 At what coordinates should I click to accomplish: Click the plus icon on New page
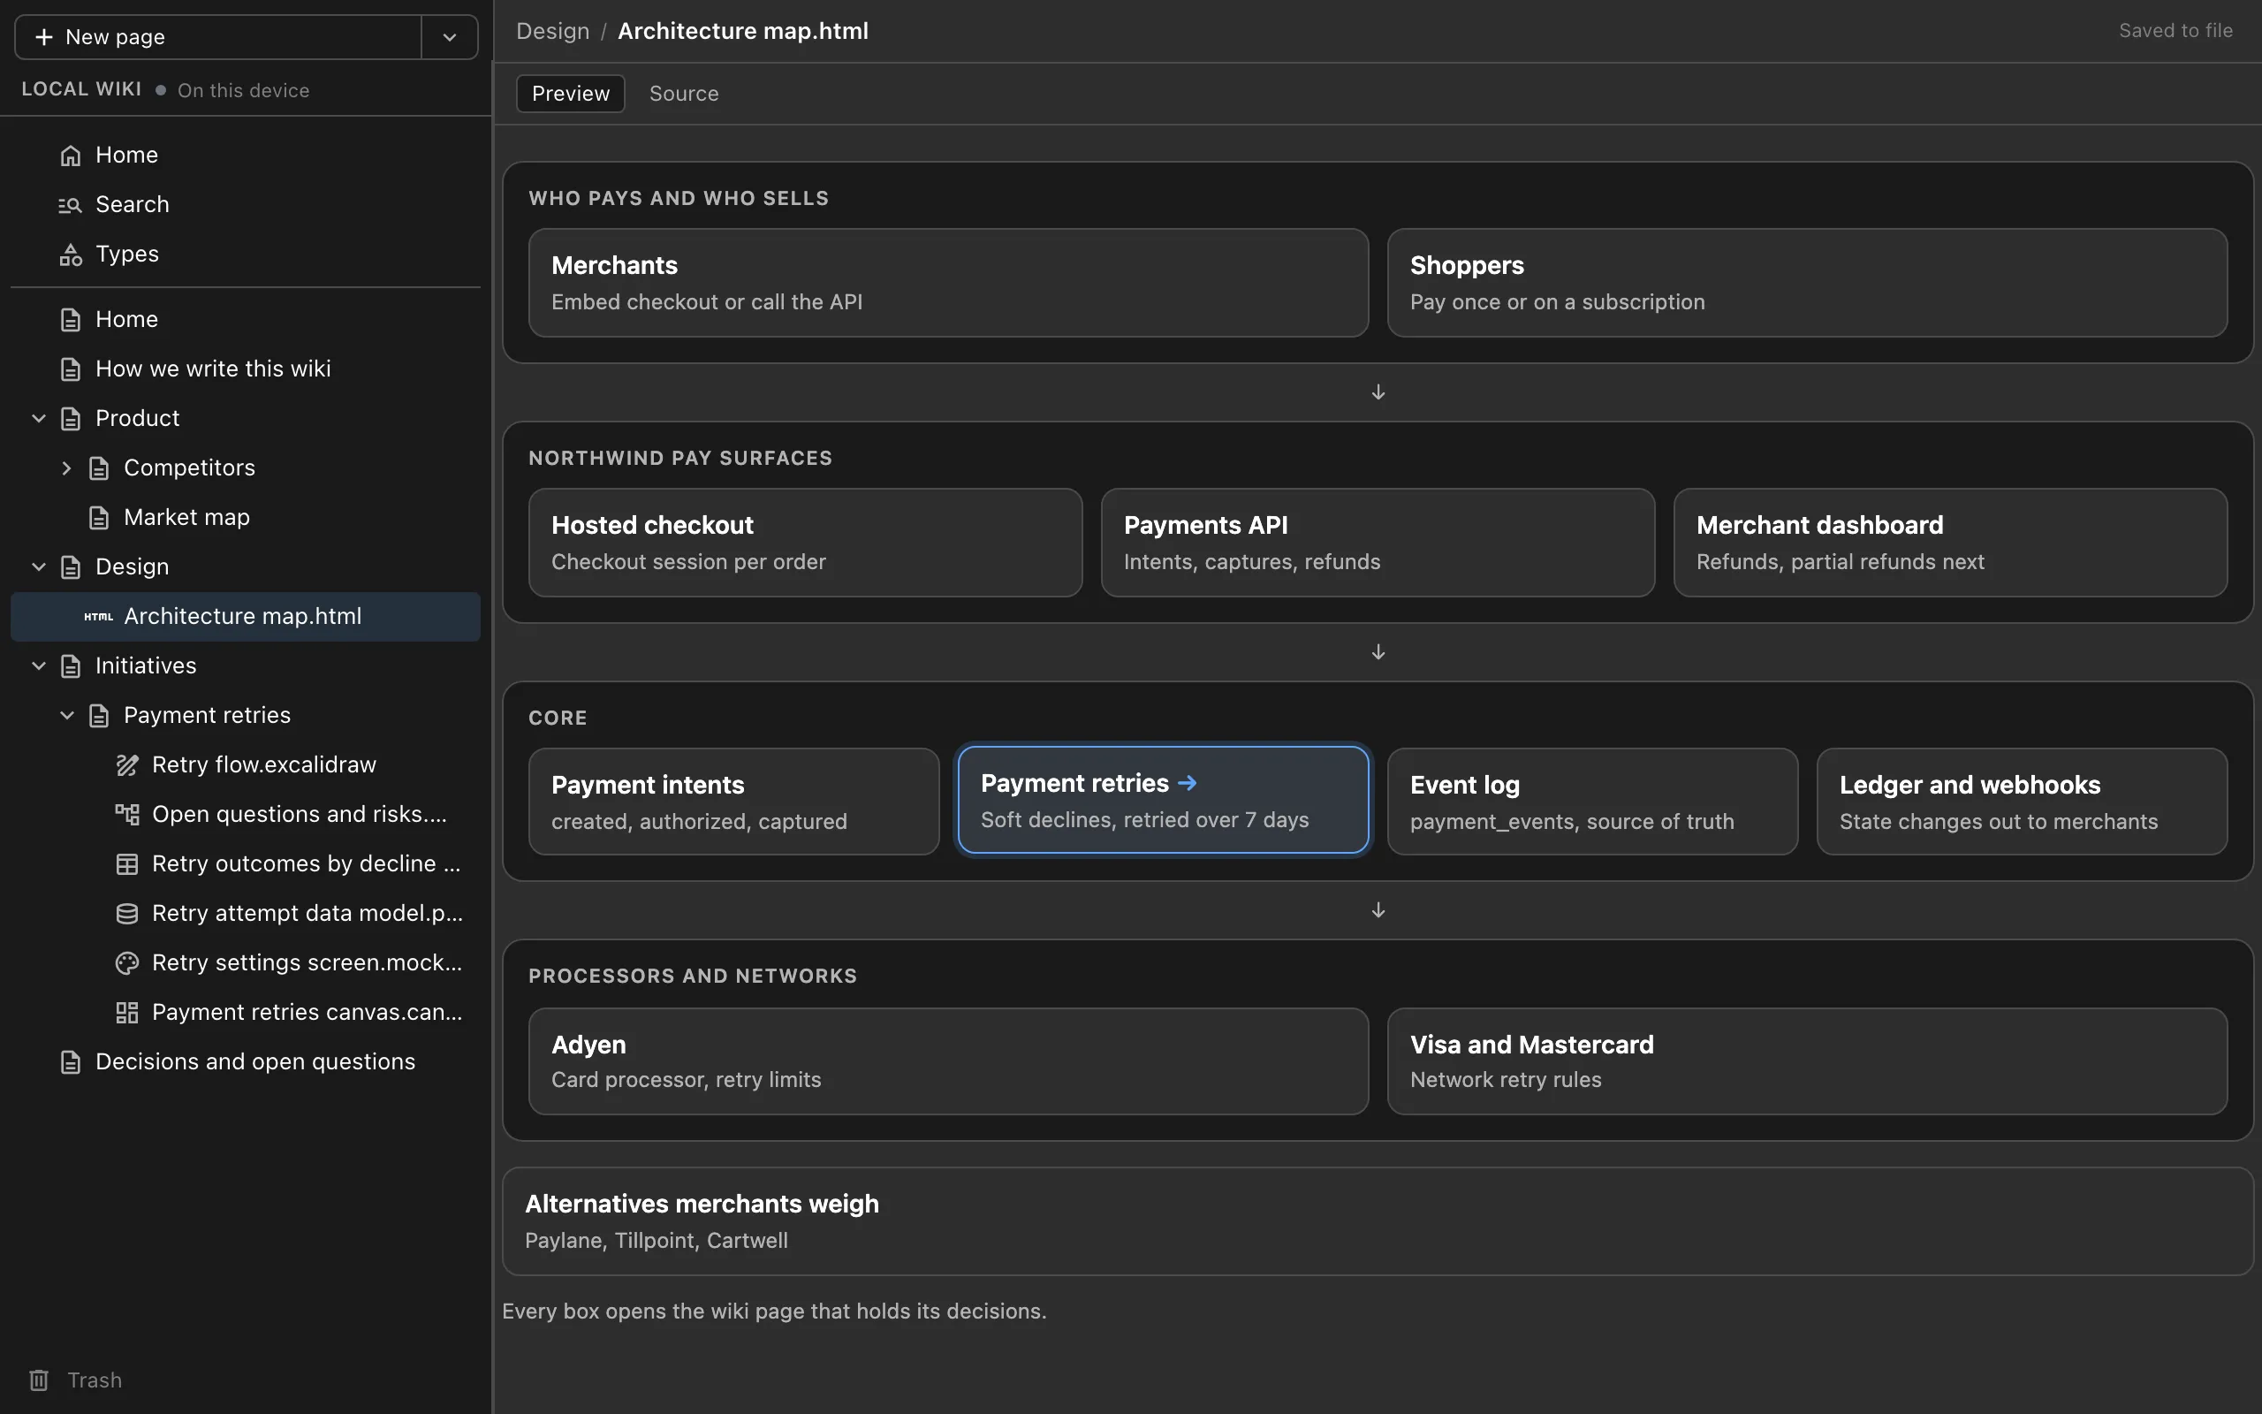click(43, 37)
